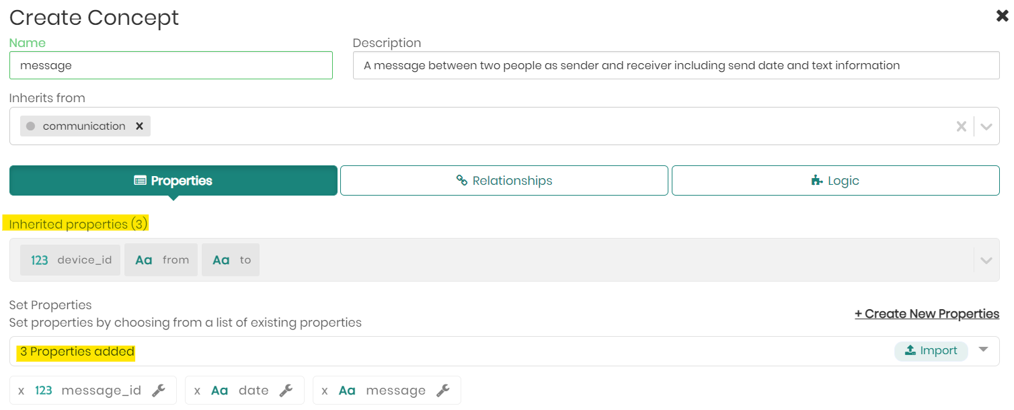Remove the date property with its x
Image resolution: width=1014 pixels, height=410 pixels.
point(197,391)
